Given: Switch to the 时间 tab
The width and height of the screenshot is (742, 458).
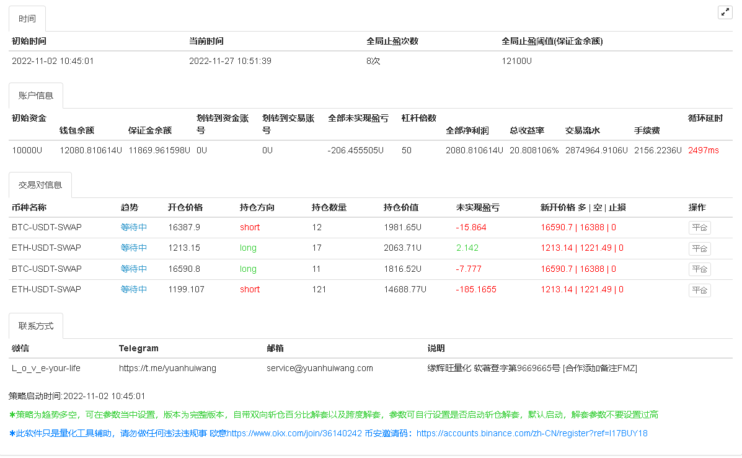Looking at the screenshot, I should (27, 19).
